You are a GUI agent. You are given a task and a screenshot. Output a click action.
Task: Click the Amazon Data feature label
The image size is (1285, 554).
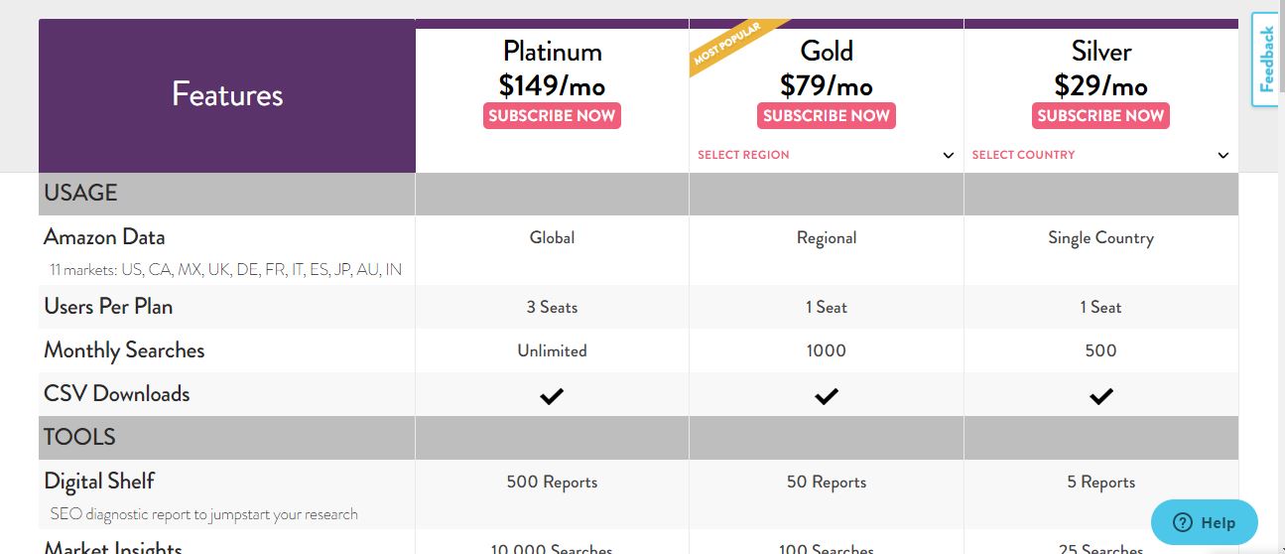click(x=104, y=237)
